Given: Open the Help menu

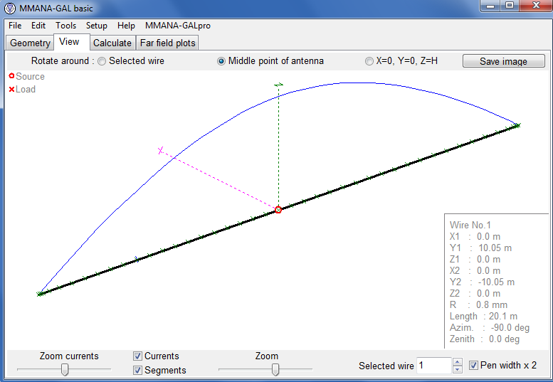Looking at the screenshot, I should click(x=126, y=26).
